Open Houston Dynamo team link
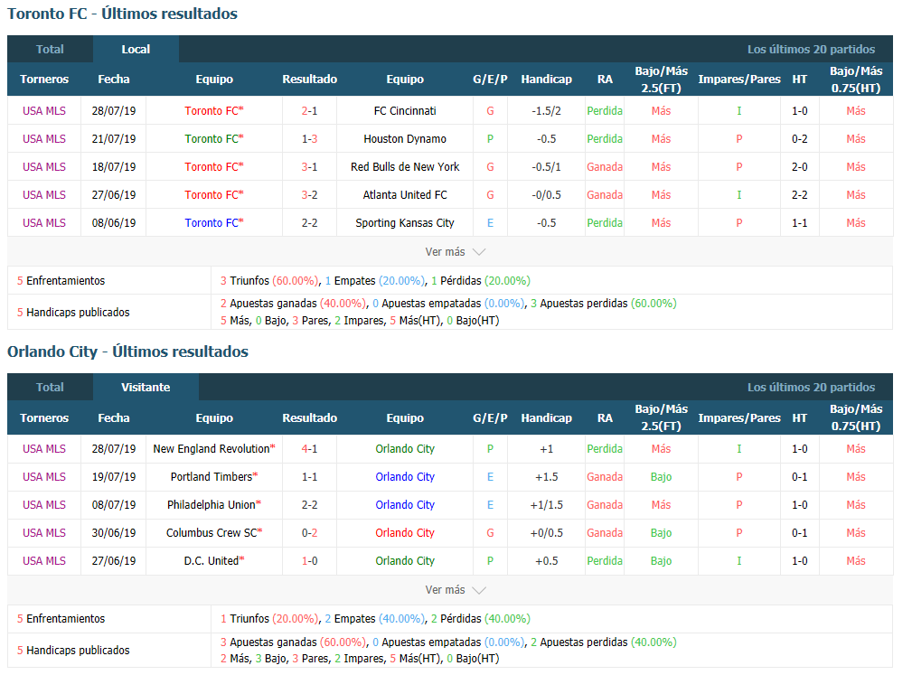Screen dimensions: 912x675 coord(405,139)
